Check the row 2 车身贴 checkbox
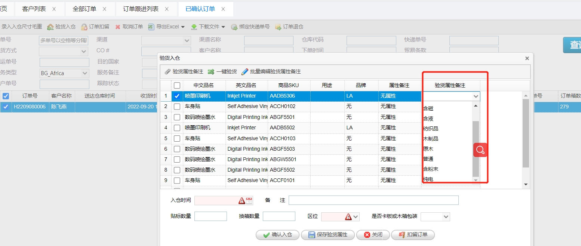 pyautogui.click(x=177, y=107)
